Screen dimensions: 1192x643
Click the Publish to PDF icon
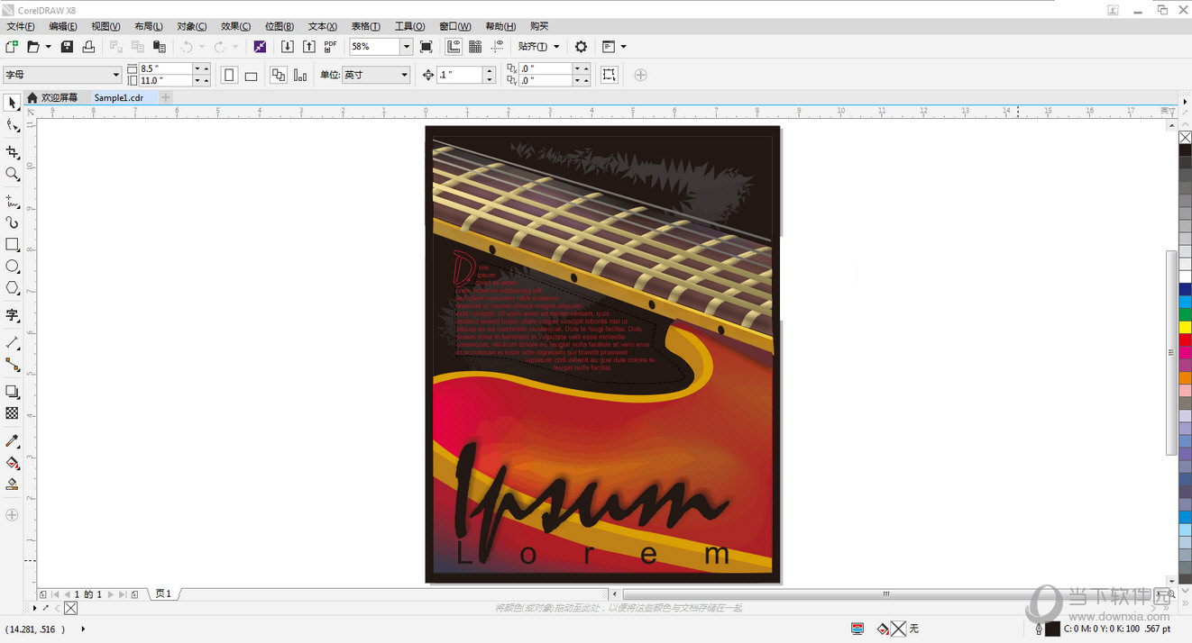(331, 46)
